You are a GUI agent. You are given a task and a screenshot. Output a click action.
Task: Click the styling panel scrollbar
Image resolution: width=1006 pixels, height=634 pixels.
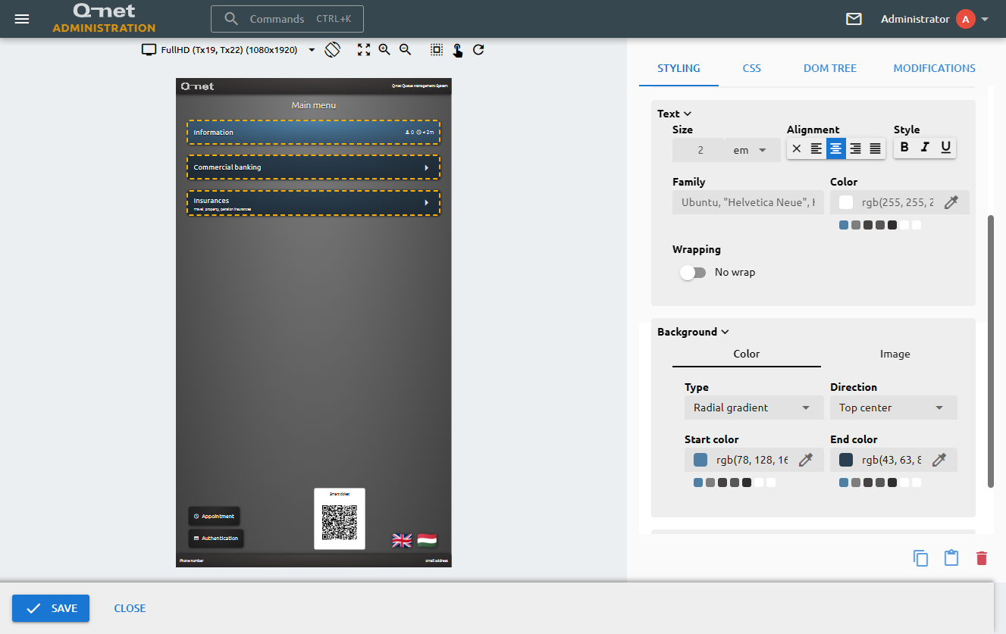coord(991,351)
